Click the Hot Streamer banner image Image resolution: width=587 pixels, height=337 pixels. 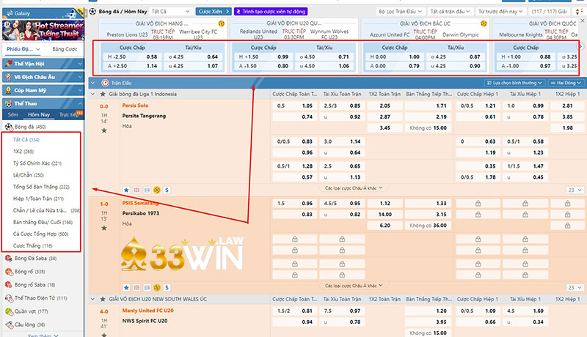pyautogui.click(x=43, y=22)
